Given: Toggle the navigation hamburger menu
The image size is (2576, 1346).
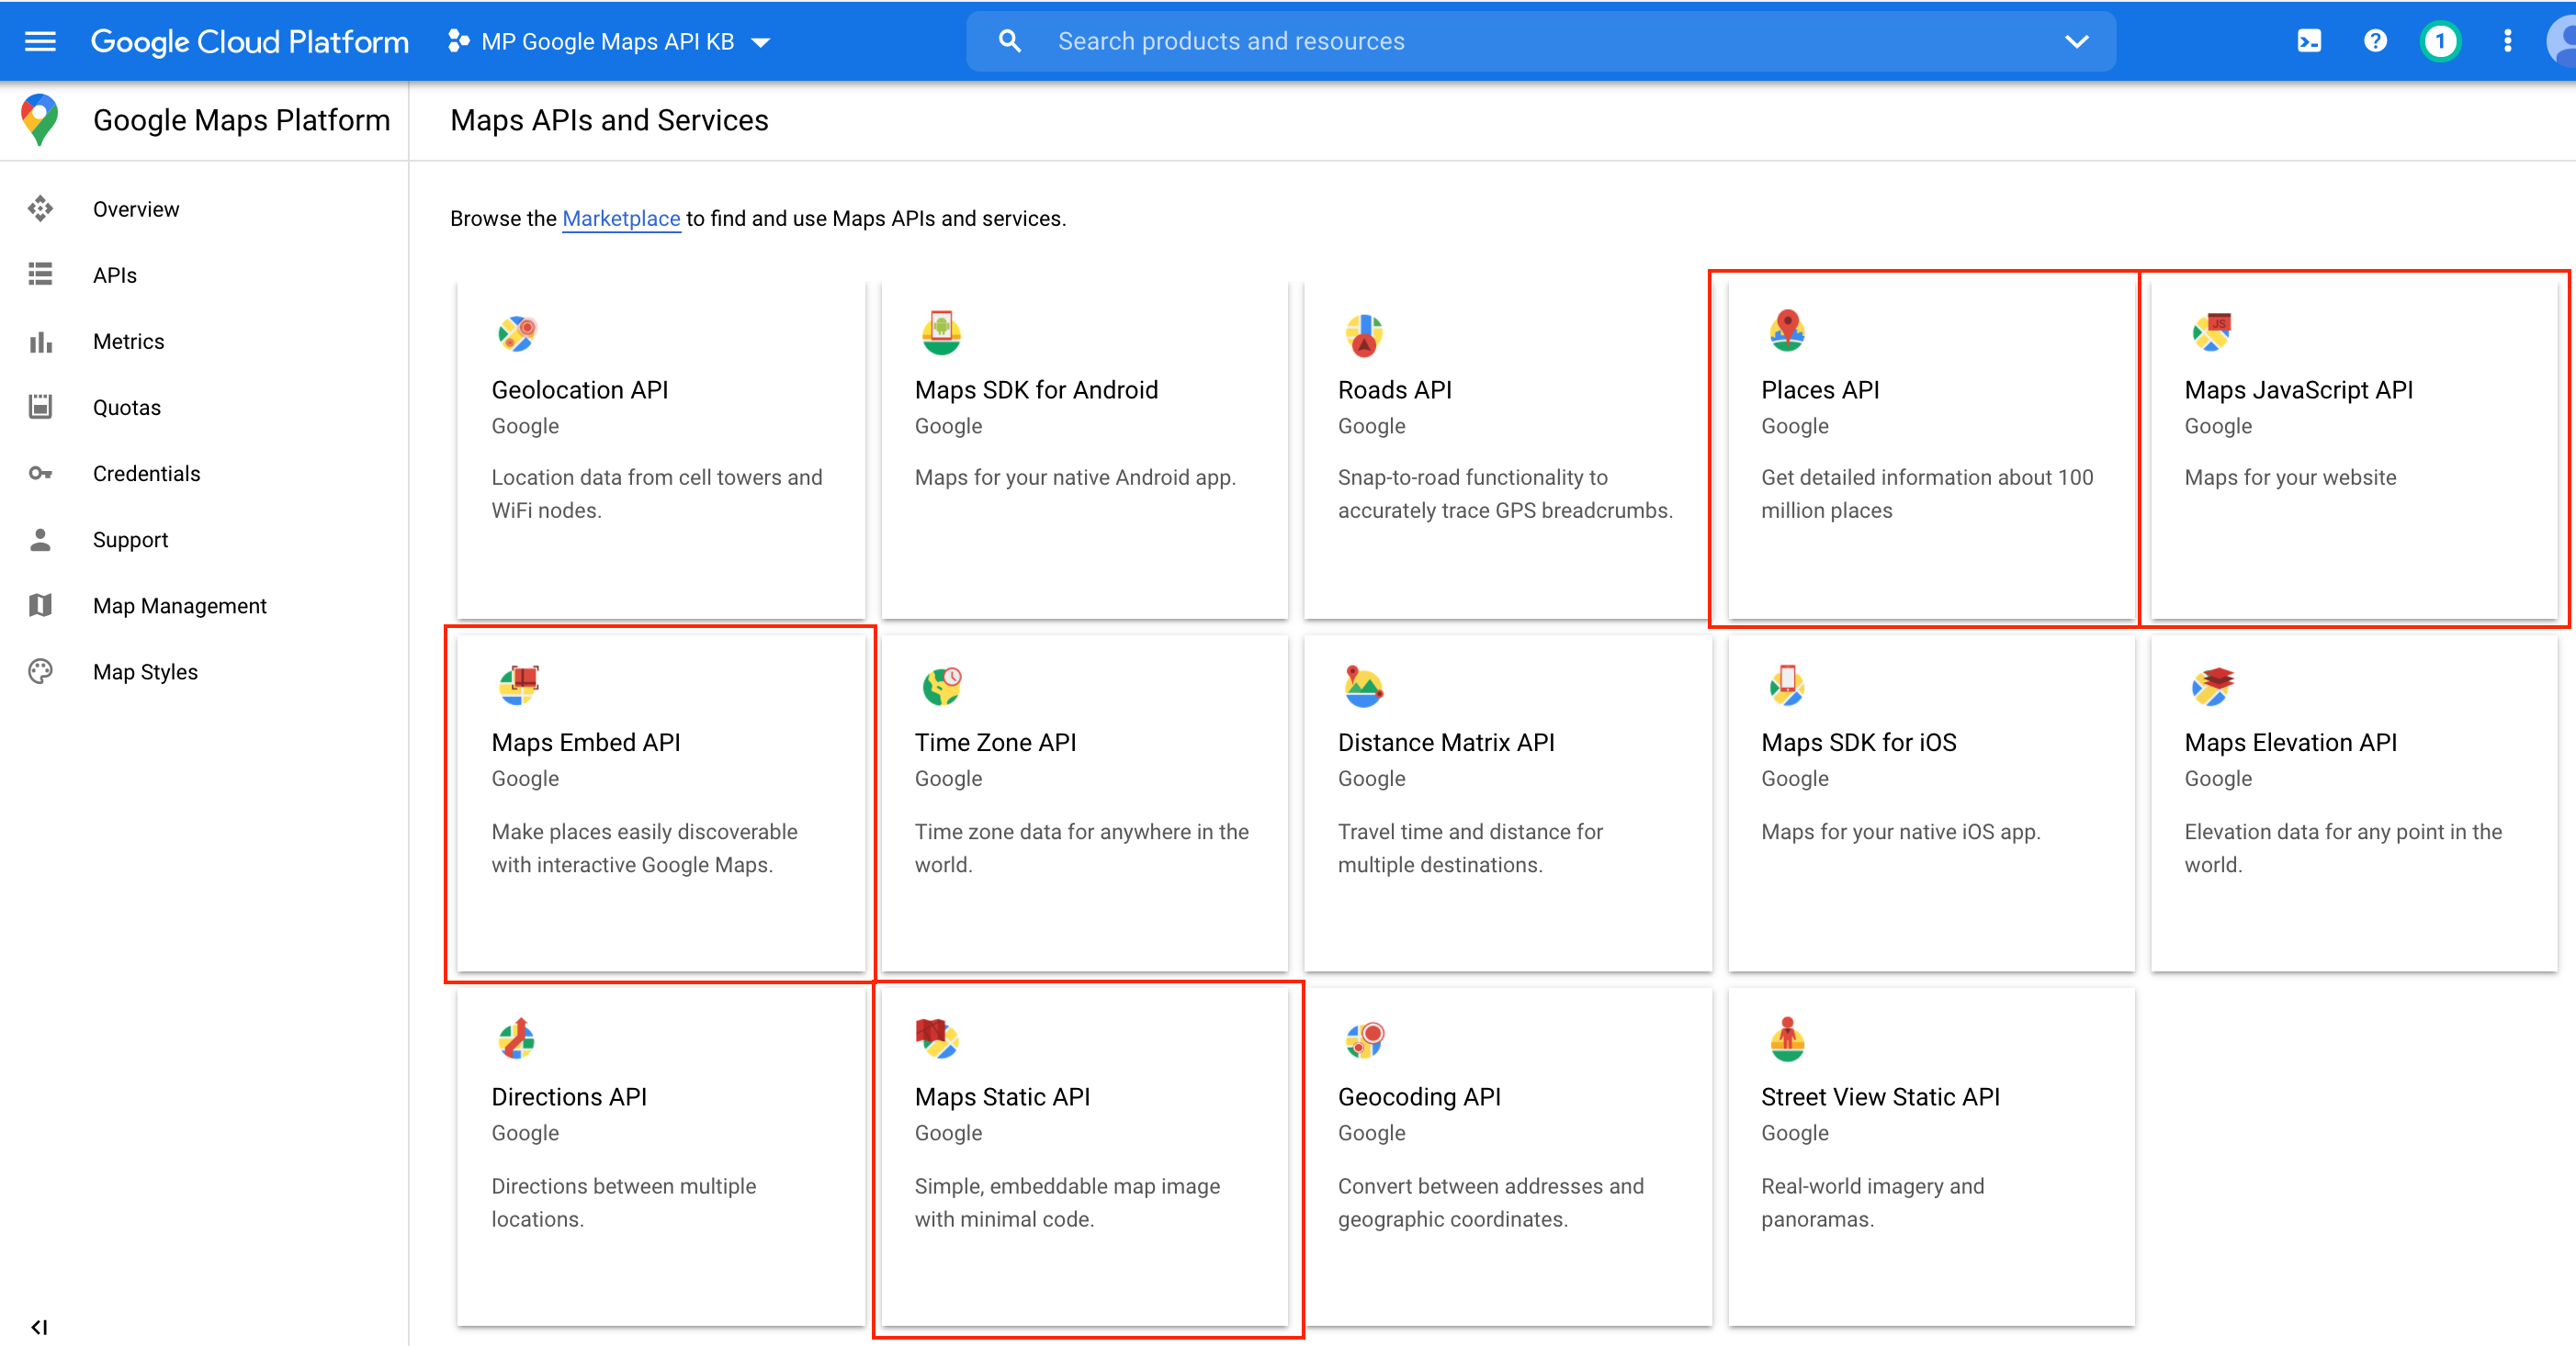Looking at the screenshot, I should (x=41, y=39).
